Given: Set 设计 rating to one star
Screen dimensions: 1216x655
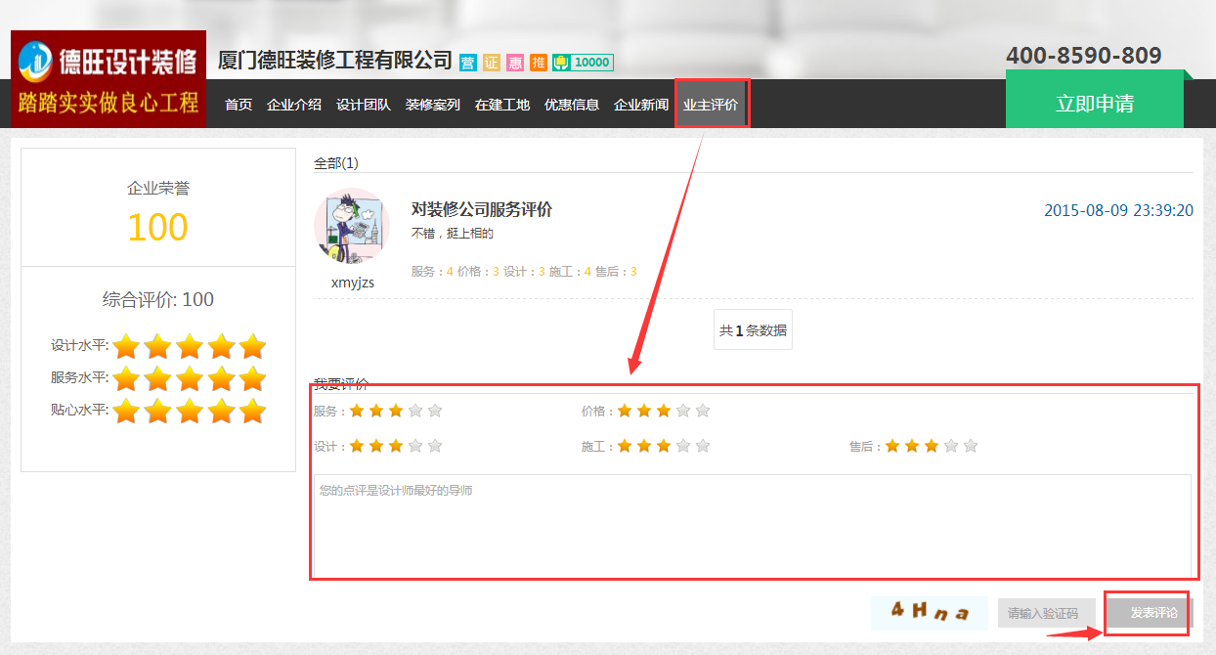Looking at the screenshot, I should click(357, 446).
